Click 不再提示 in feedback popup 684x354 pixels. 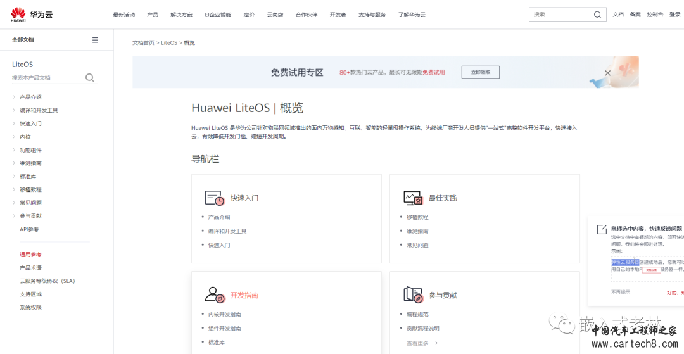click(x=620, y=292)
